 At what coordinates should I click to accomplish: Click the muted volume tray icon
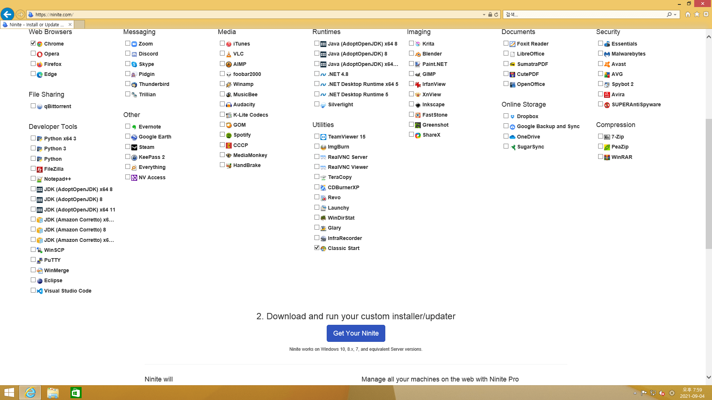coord(662,393)
